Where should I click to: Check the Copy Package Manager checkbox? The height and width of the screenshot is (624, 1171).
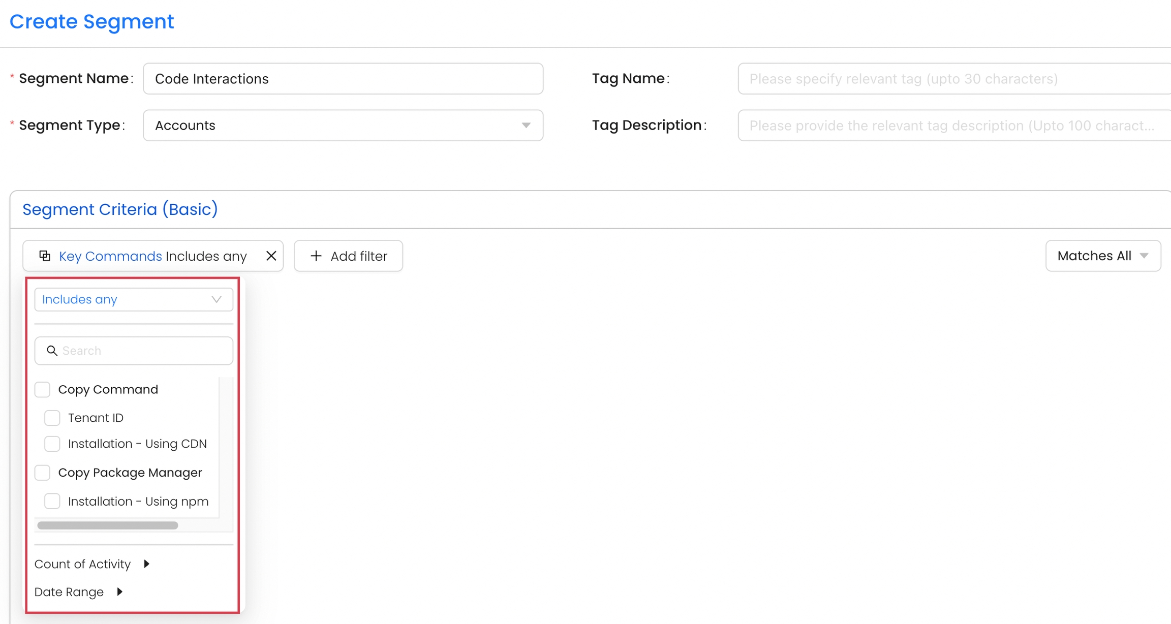(43, 473)
